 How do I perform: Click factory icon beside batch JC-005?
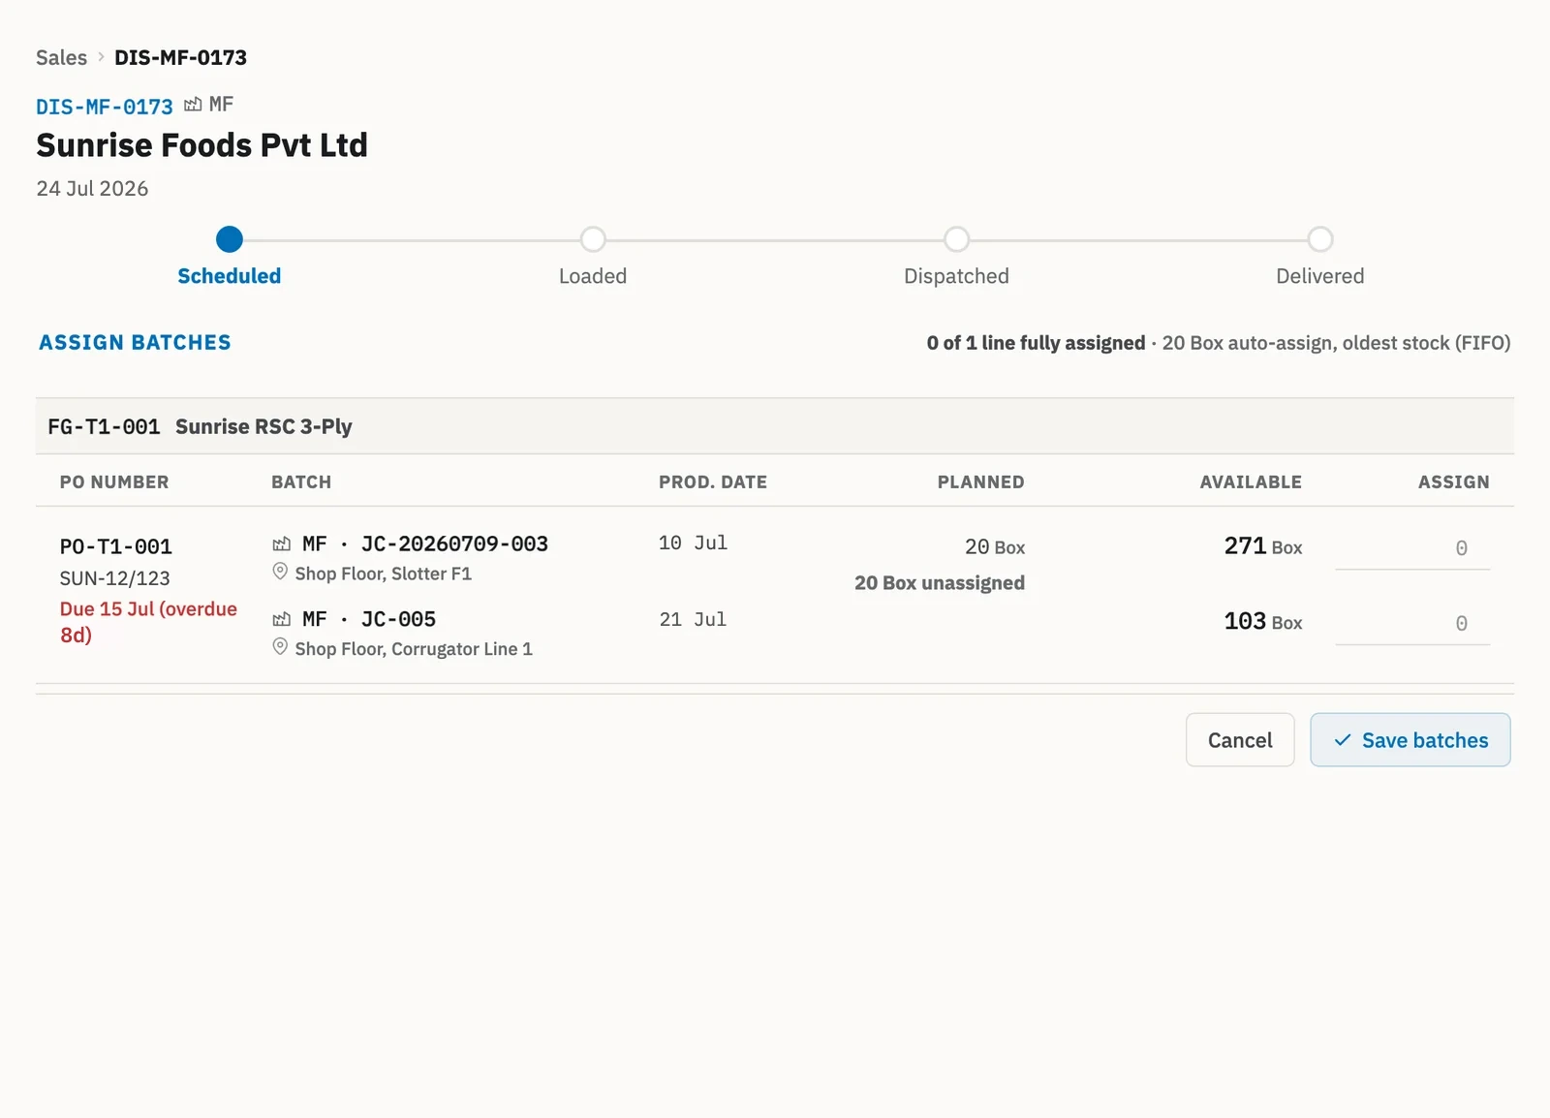[x=282, y=619]
